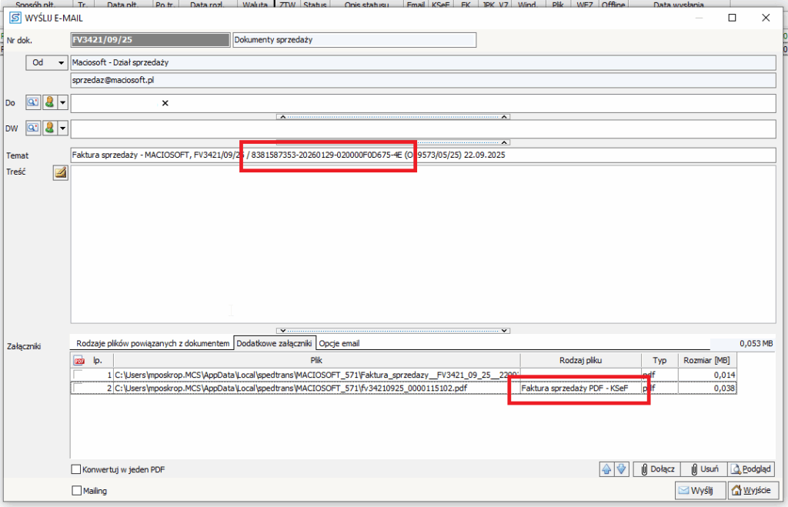Click the contact person icon for Do recipients
This screenshot has height=507, width=788.
(49, 102)
